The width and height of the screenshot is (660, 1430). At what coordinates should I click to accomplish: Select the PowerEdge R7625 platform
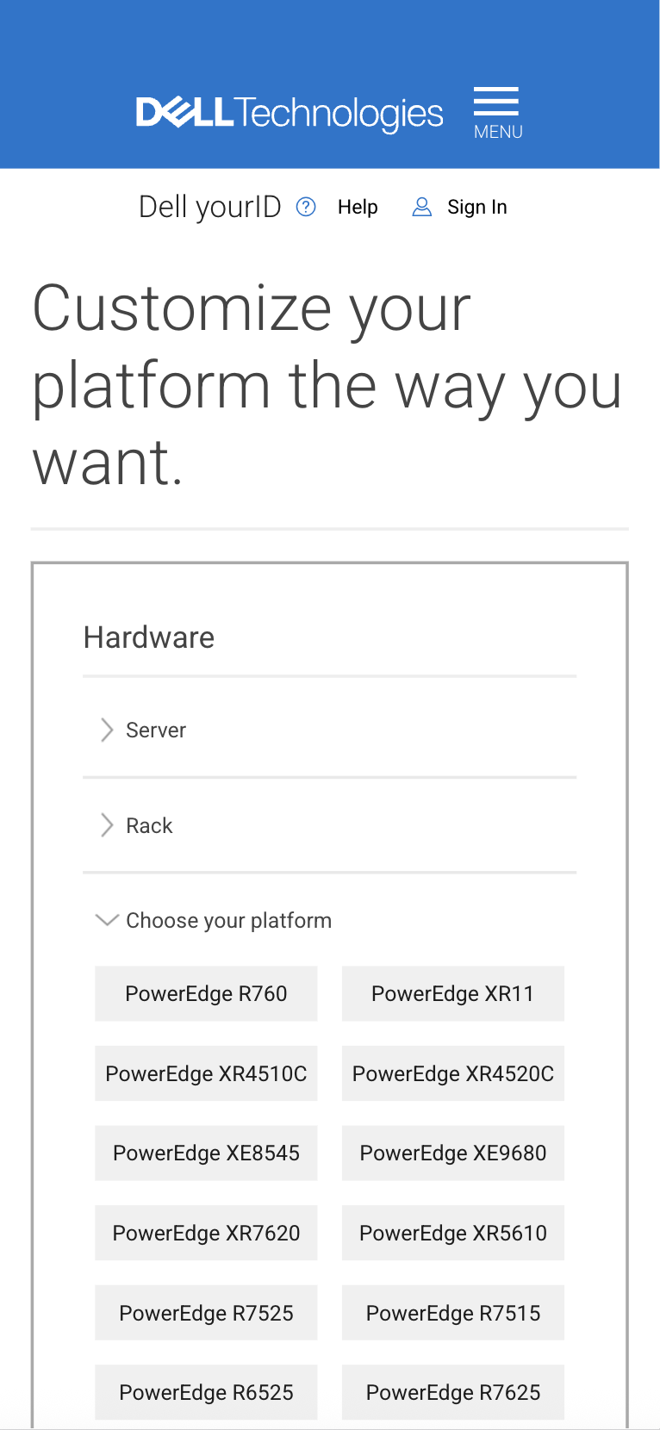click(x=452, y=1392)
